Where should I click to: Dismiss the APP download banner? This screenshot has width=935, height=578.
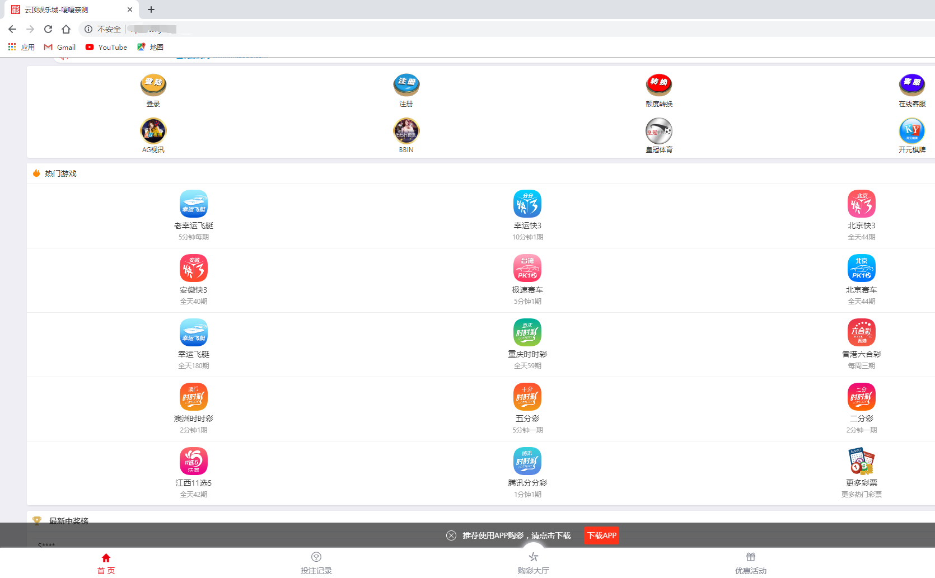coord(451,535)
